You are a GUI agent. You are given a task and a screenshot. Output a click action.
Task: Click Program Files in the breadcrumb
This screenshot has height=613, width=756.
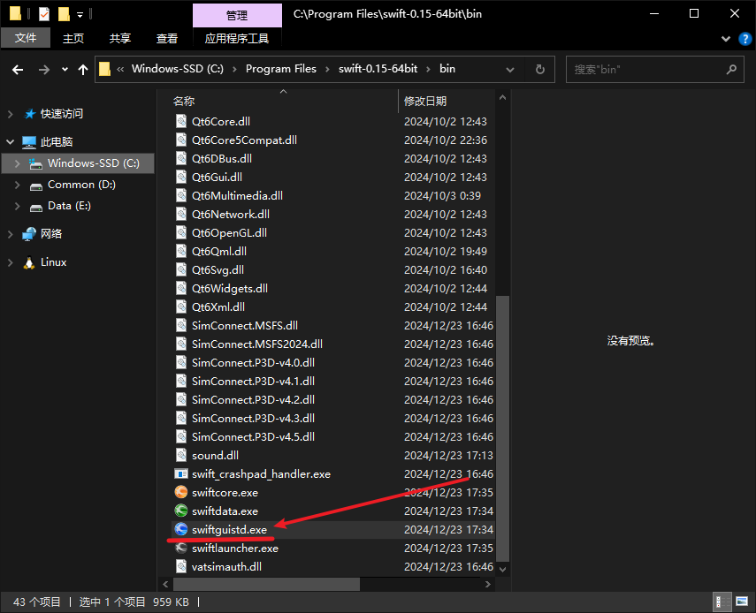(281, 69)
